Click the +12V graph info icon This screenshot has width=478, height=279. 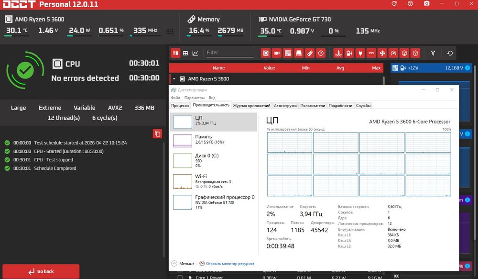click(467, 68)
